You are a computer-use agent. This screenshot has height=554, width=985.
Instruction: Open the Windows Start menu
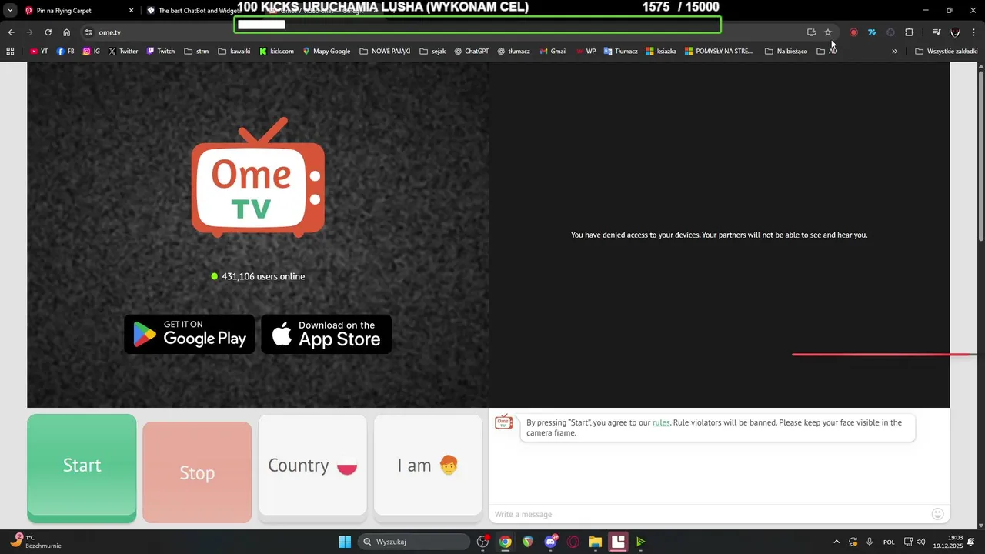click(345, 542)
